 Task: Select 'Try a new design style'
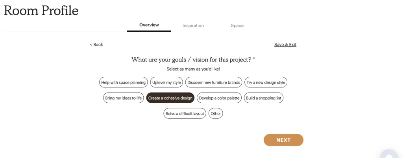[x=266, y=82]
